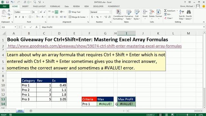This screenshot has height=116, width=206.
Task: Toggle Underline formatting
Action: coord(23,17)
